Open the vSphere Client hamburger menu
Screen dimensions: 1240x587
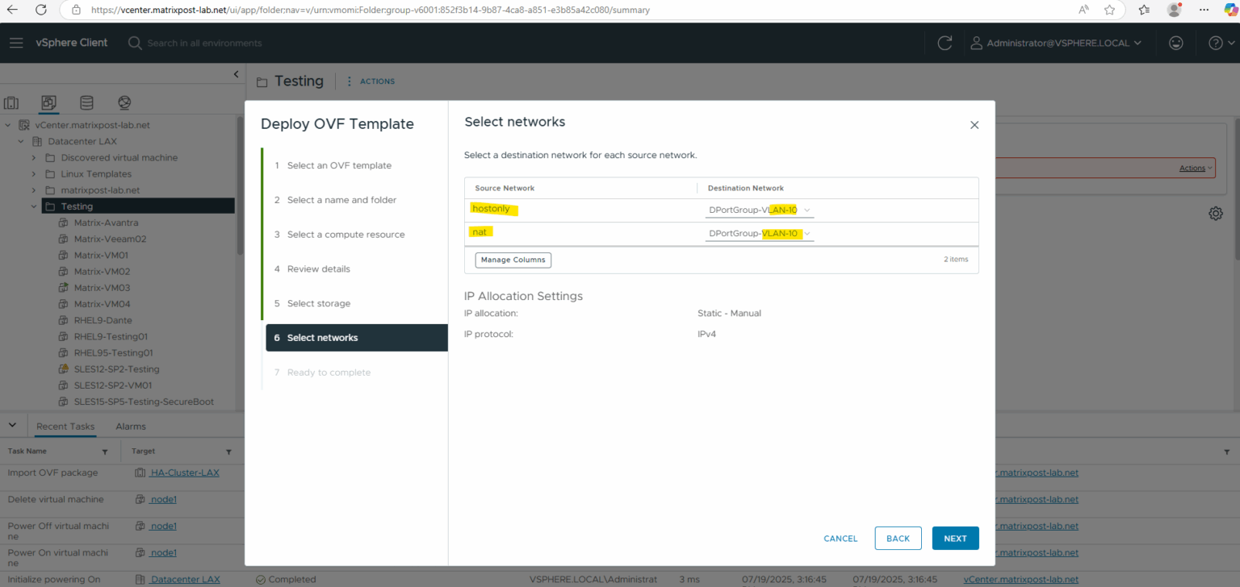[16, 43]
